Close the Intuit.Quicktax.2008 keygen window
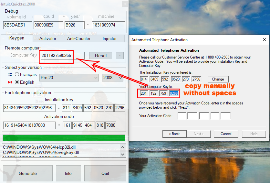The image size is (270, 183). click(x=125, y=4)
